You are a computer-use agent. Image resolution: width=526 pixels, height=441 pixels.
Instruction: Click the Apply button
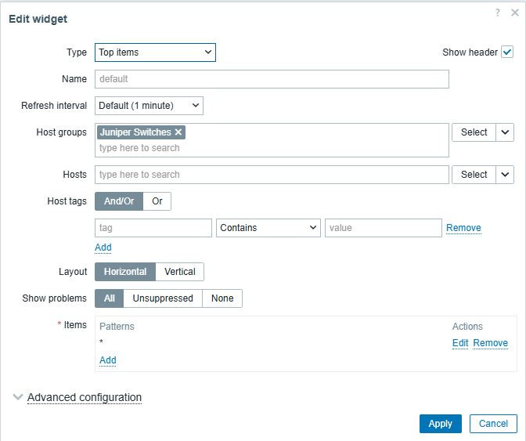point(440,424)
